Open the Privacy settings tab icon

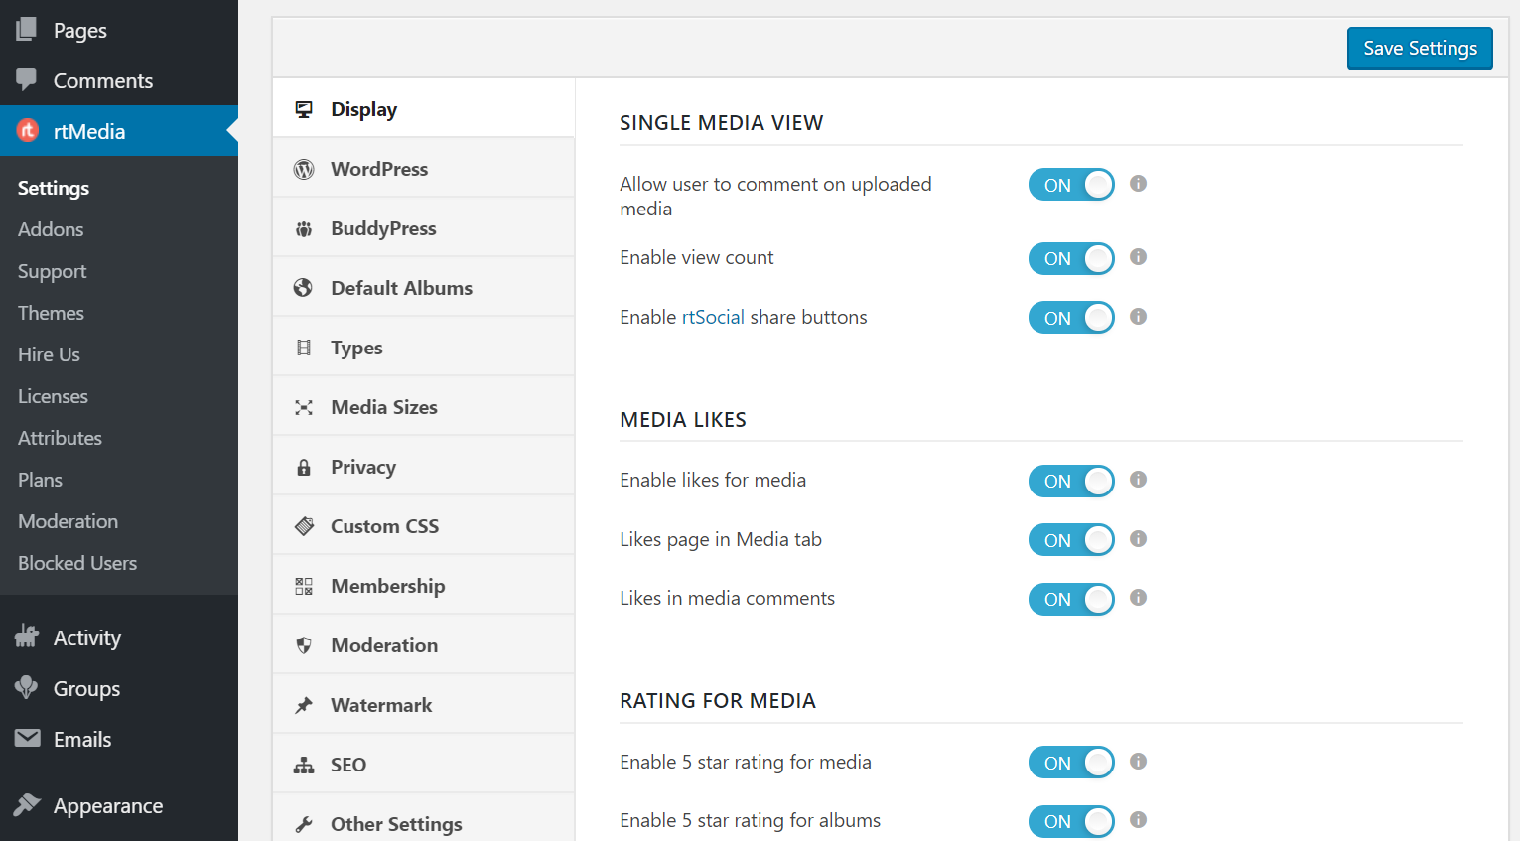click(304, 467)
